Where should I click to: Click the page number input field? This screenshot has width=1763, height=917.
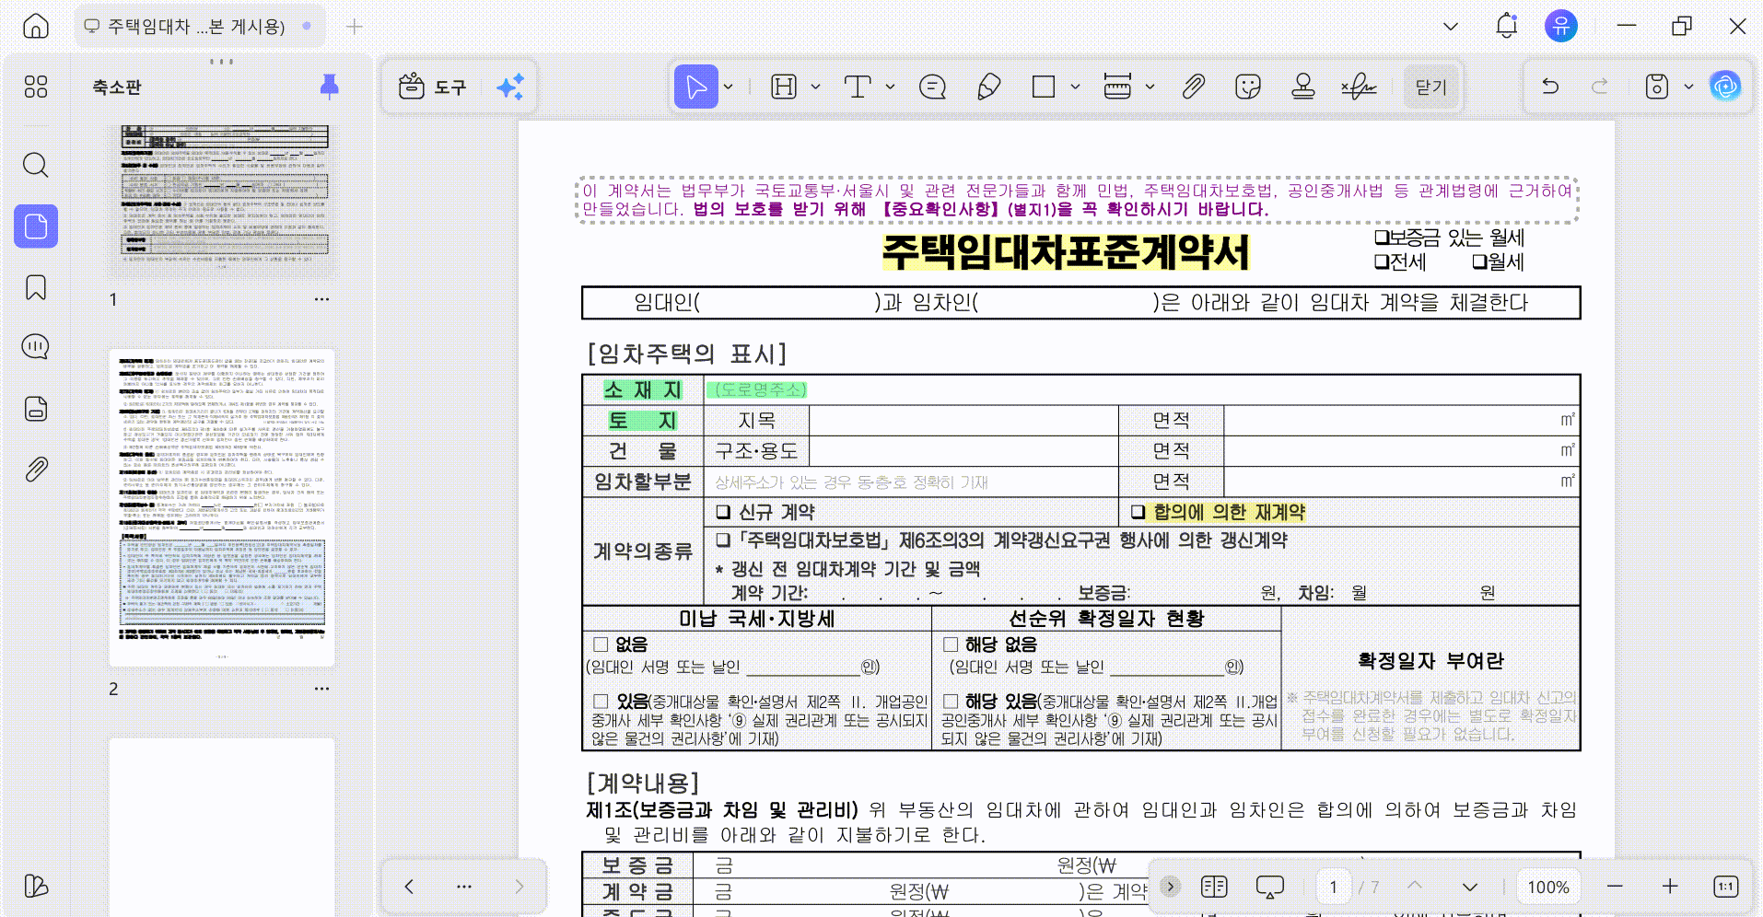[x=1333, y=887]
